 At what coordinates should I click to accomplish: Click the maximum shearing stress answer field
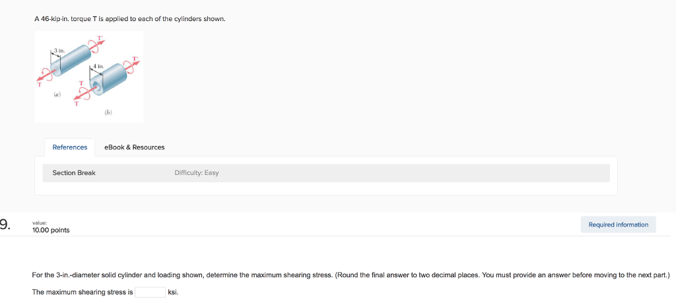pos(150,292)
